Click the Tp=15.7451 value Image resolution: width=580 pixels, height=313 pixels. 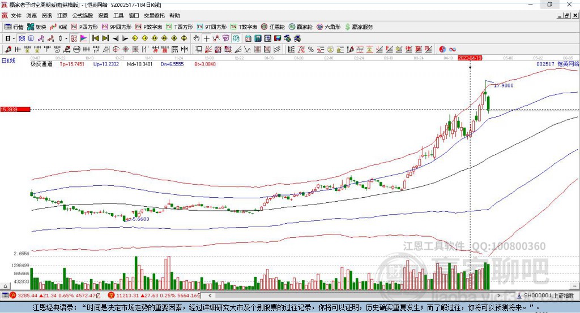pyautogui.click(x=72, y=64)
